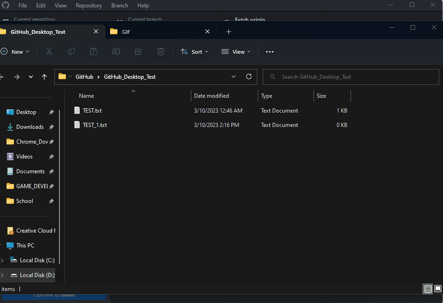Unpin Desktop using its pin icon

51,112
